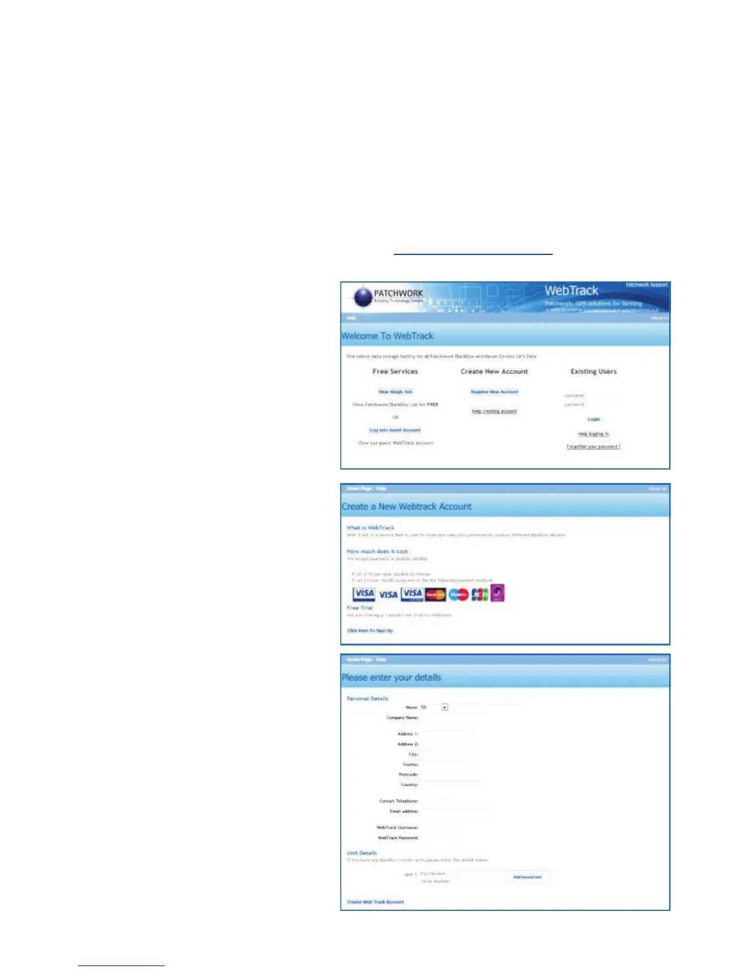The width and height of the screenshot is (750, 971).
Task: Click the Patchwork globe logo
Action: tap(363, 297)
